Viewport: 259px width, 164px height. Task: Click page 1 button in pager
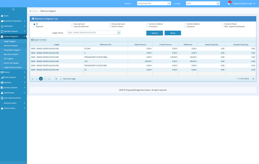coord(41,79)
